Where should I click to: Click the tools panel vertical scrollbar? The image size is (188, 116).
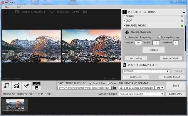click(185, 38)
